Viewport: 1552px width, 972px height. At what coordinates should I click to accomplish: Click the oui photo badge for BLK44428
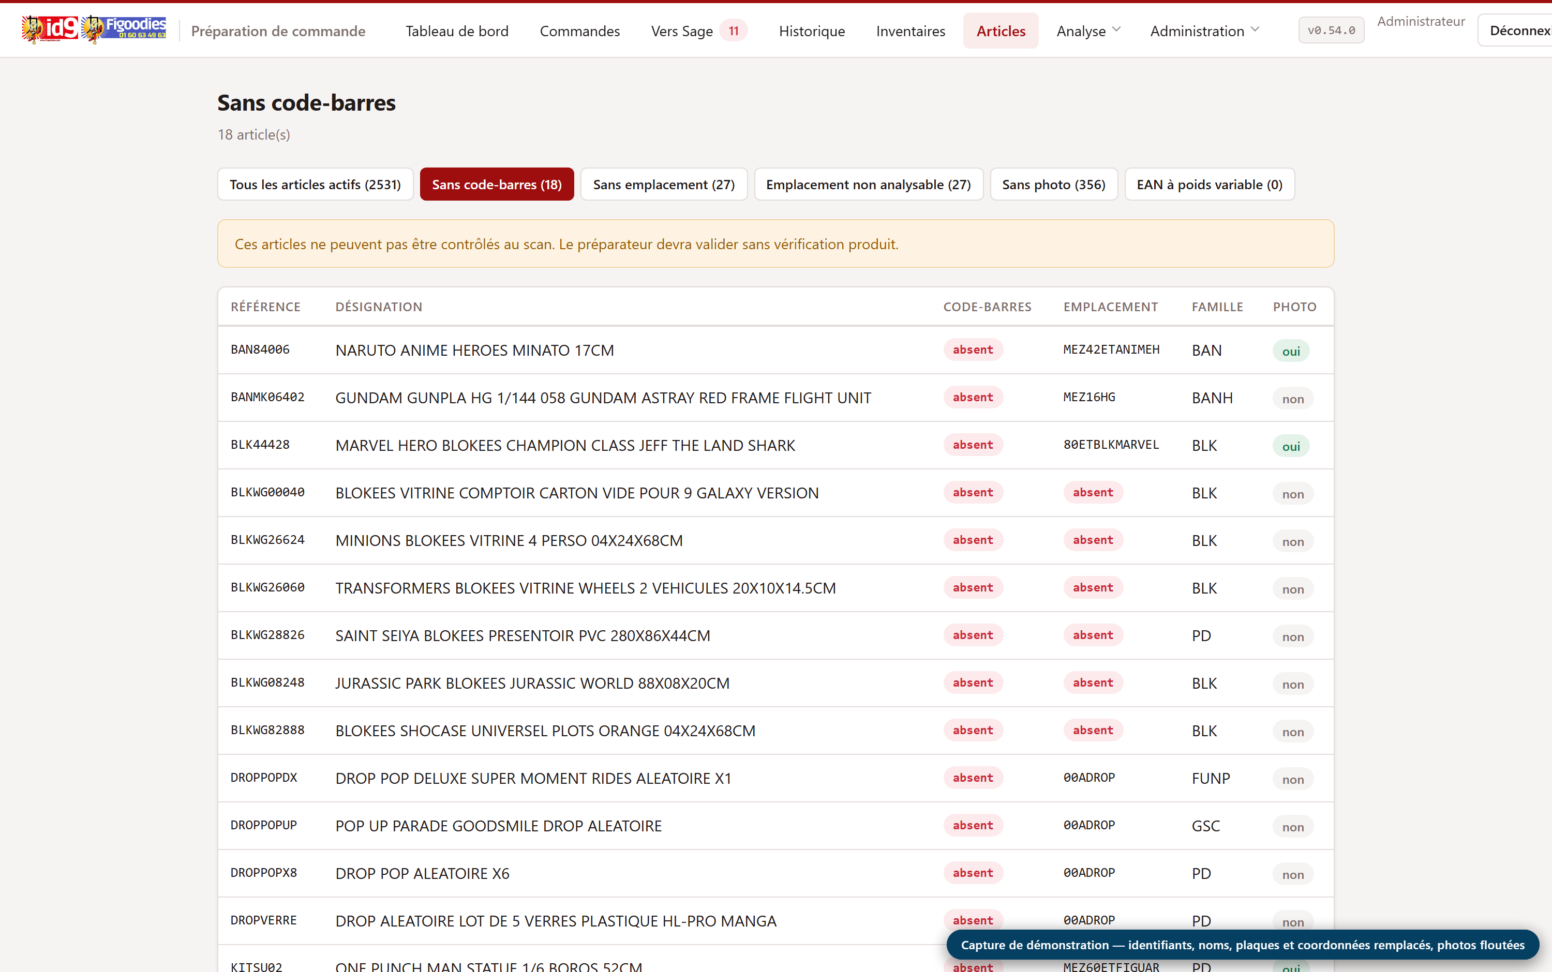point(1291,446)
